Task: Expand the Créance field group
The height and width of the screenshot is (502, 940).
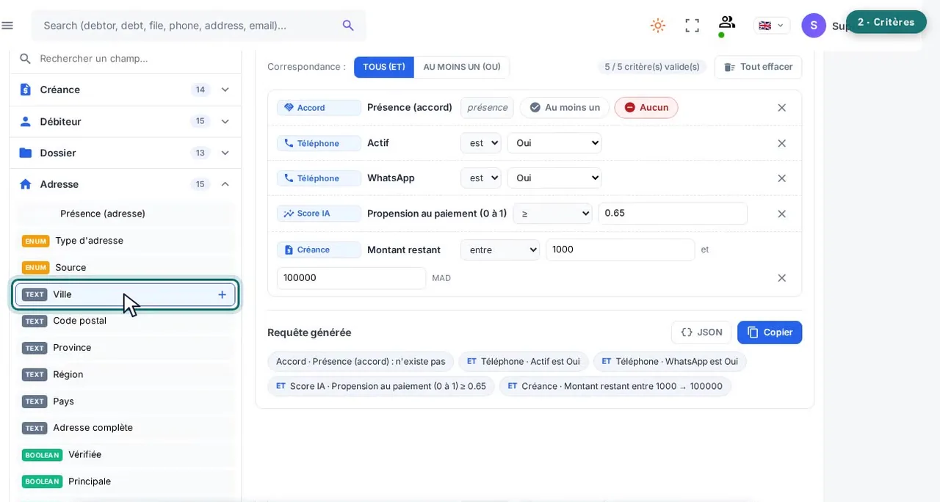Action: point(225,90)
